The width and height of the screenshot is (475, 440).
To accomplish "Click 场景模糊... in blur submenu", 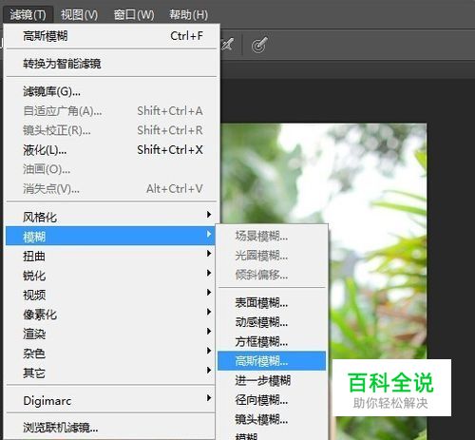I will point(272,236).
